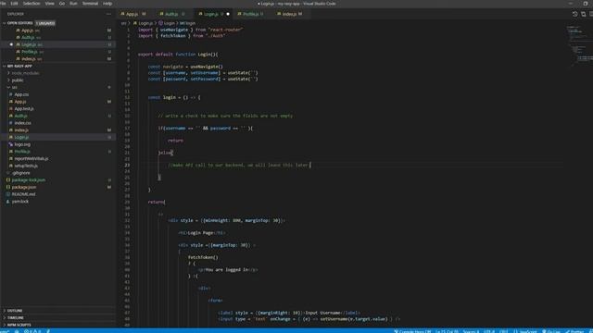Click the unsaved dot on Login.js tab
This screenshot has width=593, height=333.
tap(228, 14)
